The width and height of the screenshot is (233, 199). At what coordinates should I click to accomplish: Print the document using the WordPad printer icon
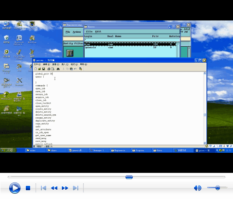tap(49, 69)
